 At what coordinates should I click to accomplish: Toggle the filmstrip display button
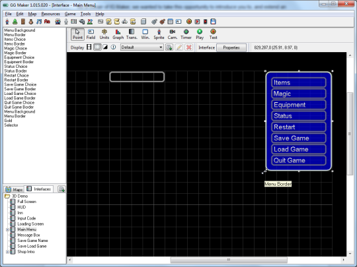89,47
